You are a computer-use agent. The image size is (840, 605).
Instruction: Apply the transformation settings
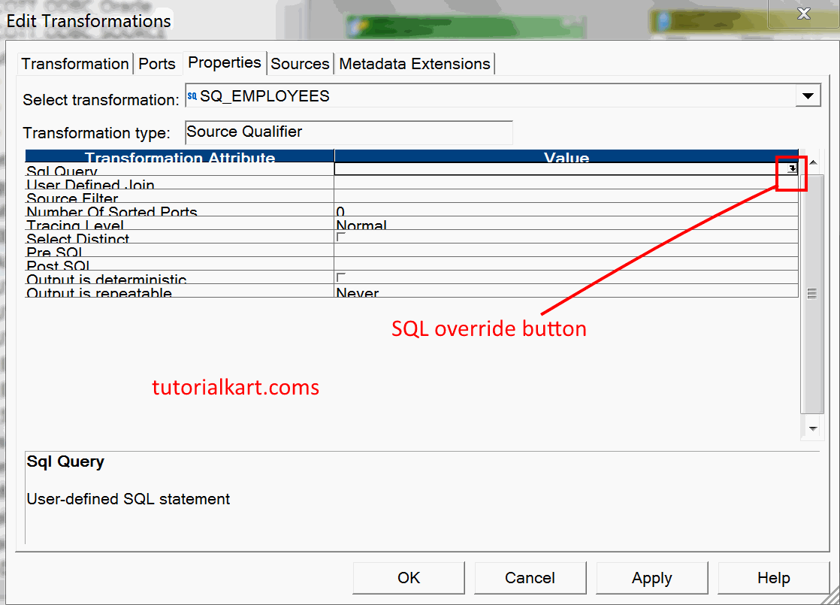[x=651, y=577]
